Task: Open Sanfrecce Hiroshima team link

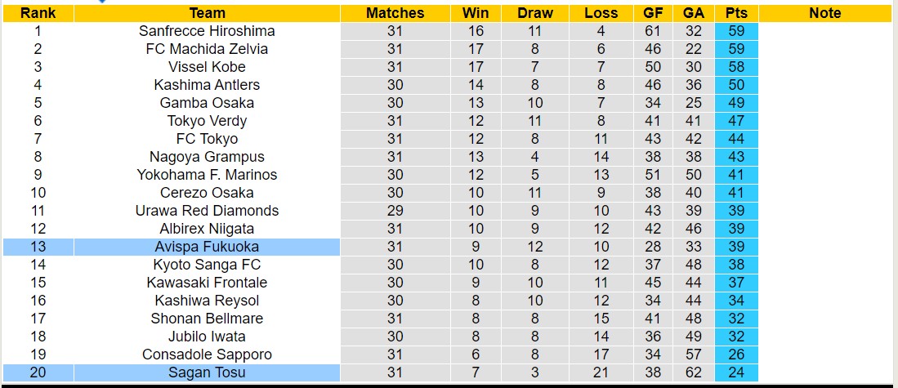Action: point(207,31)
